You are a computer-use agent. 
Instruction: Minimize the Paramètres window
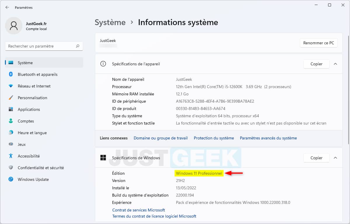pyautogui.click(x=316, y=5)
